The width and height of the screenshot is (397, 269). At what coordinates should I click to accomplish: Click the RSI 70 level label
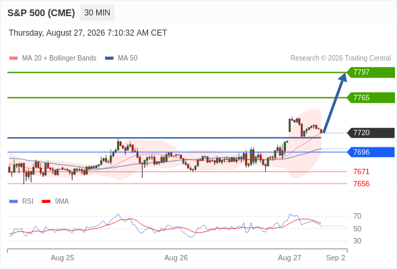(x=357, y=216)
